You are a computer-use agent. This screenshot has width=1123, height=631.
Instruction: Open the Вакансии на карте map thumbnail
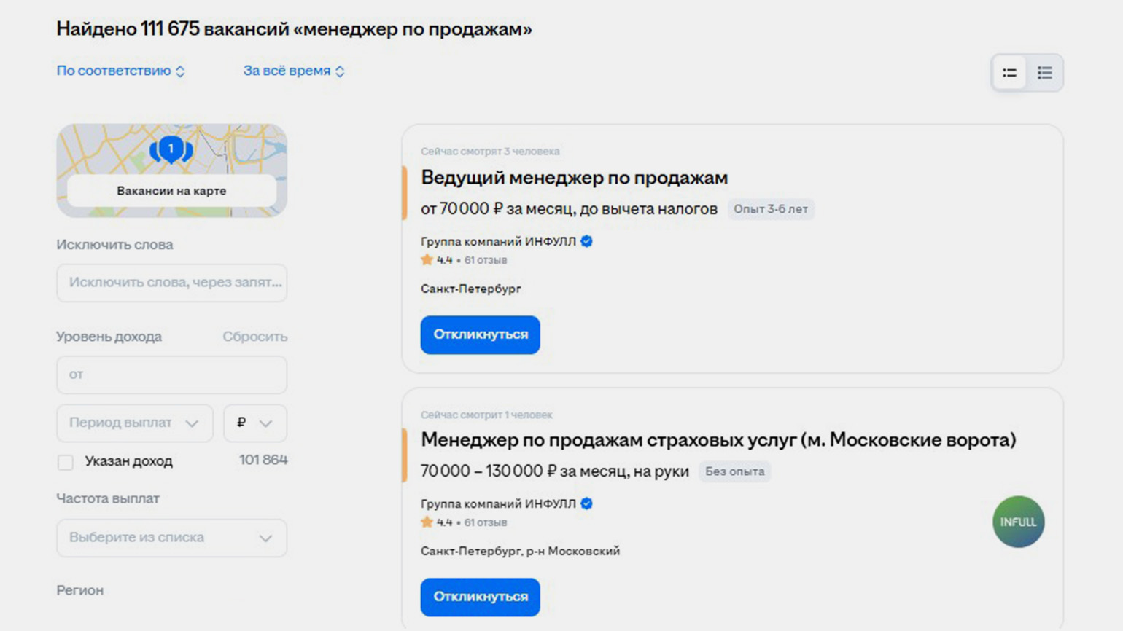coord(172,171)
